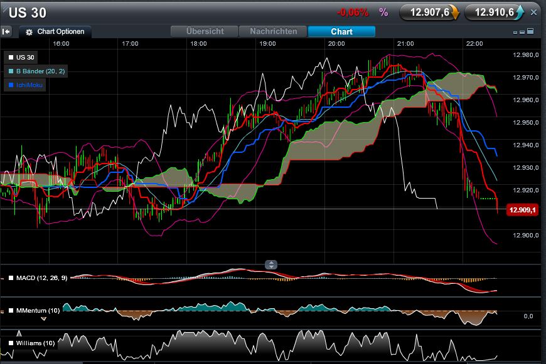Set the largest chart window size icon
The image size is (546, 364).
point(530,31)
